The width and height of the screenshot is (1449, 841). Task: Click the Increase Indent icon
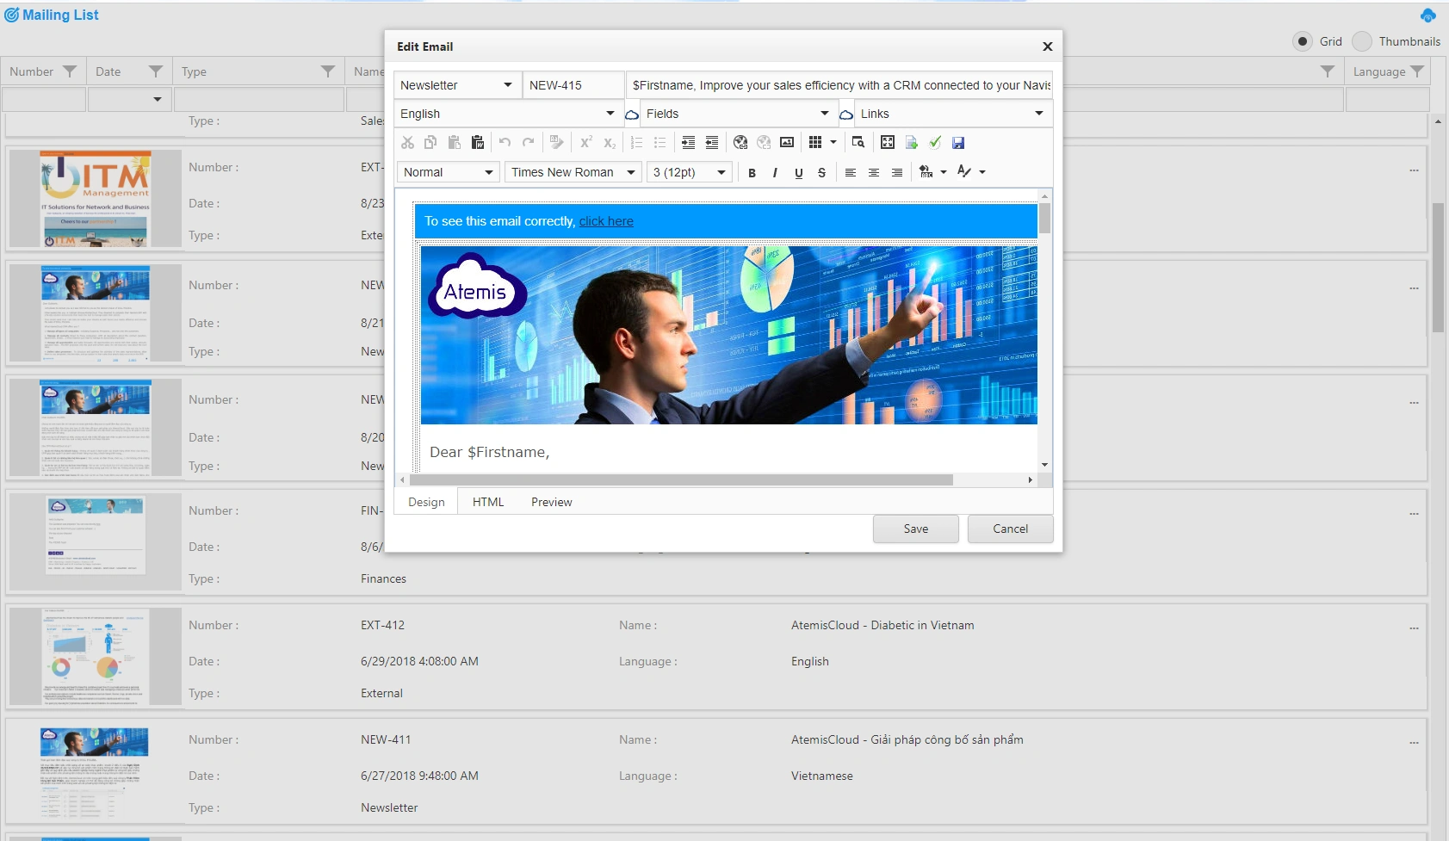click(689, 143)
